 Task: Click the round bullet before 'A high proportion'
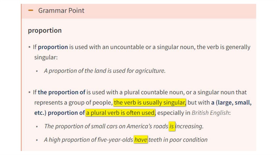37,140
